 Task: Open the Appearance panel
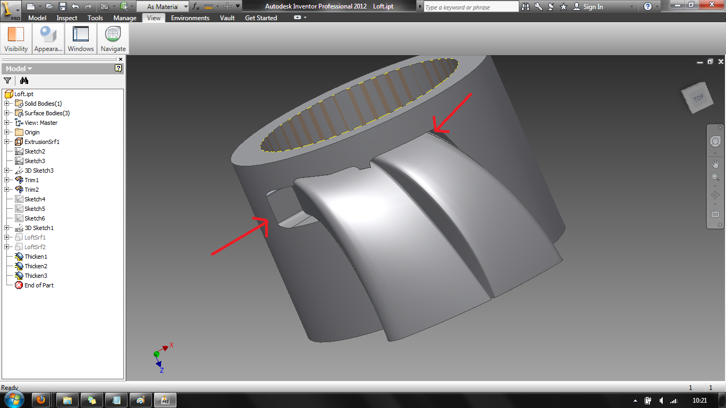(x=48, y=39)
